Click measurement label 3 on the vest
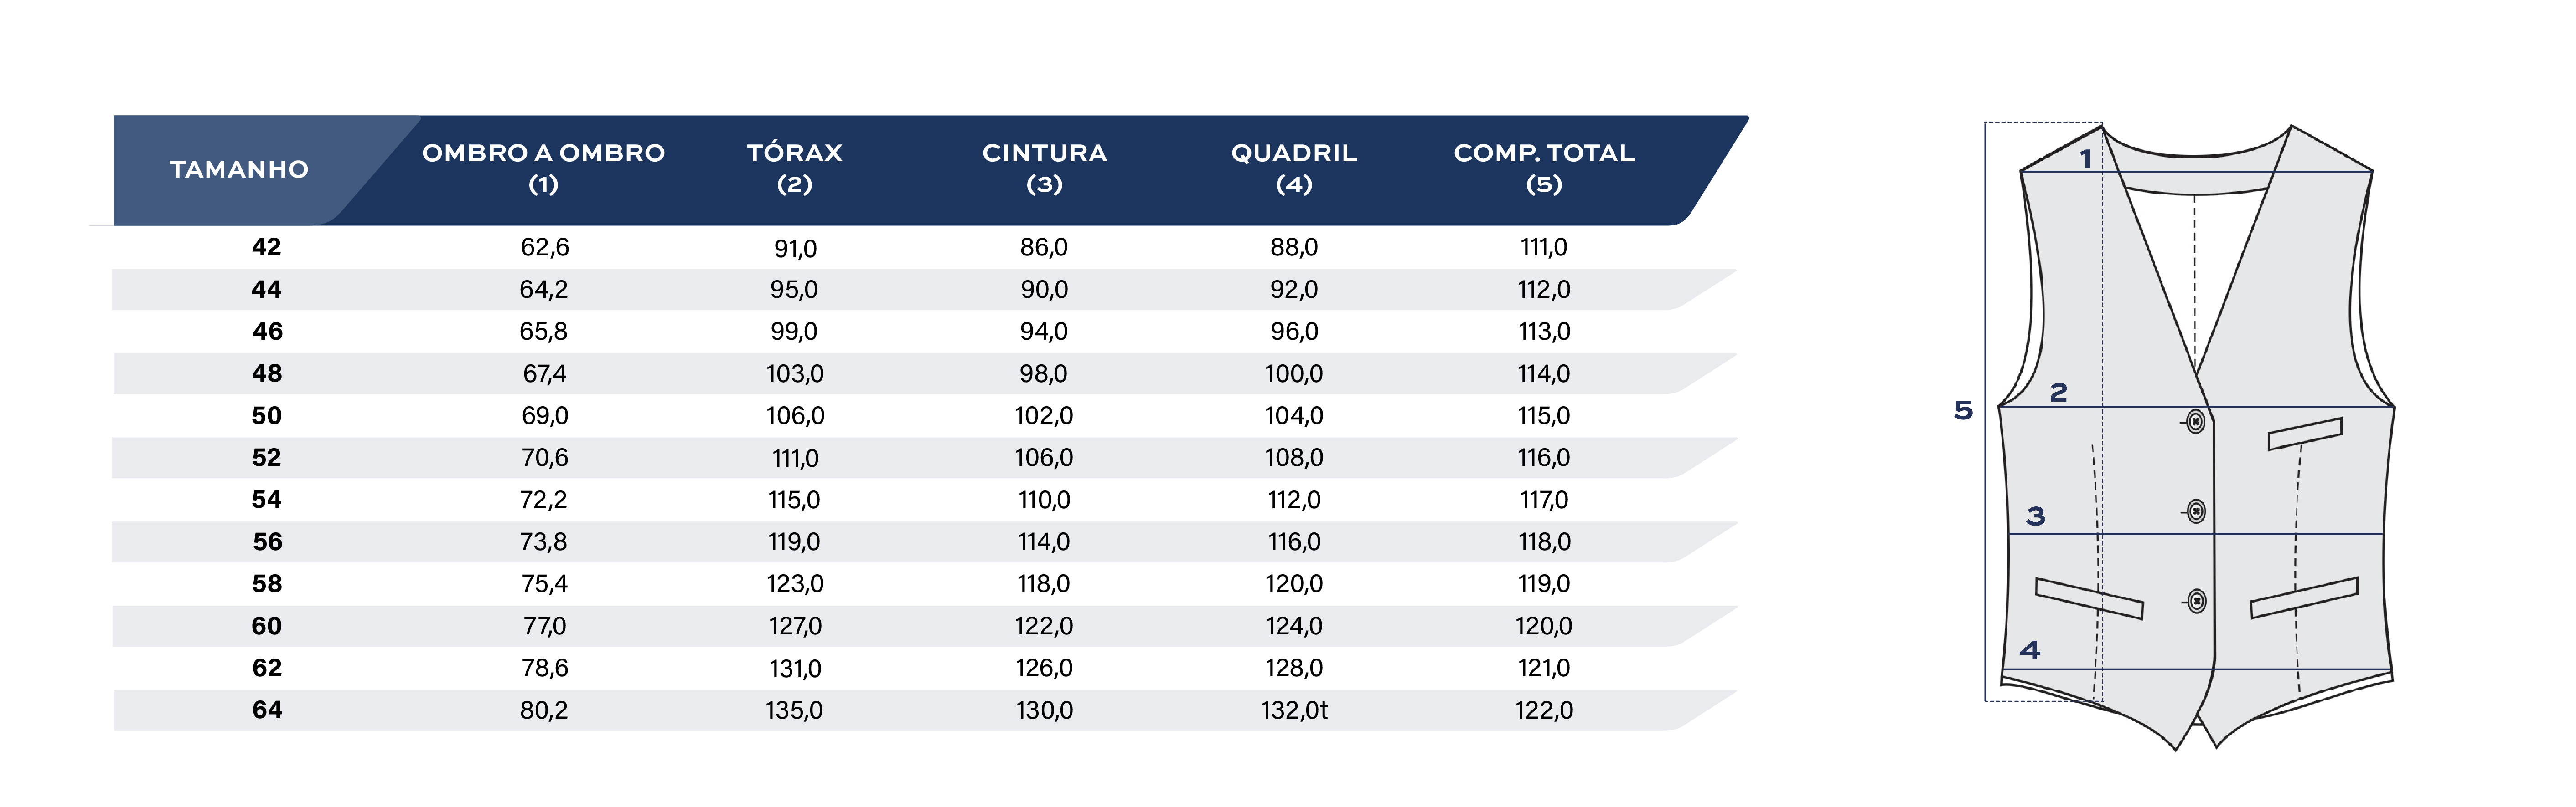This screenshot has height=807, width=2576. click(2035, 516)
